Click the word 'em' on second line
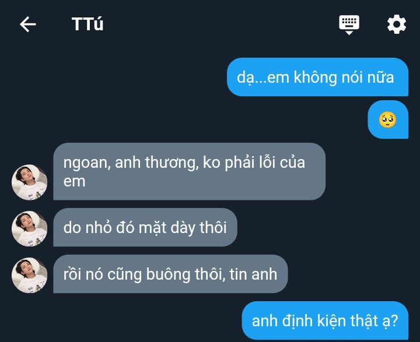420x342 pixels. click(75, 181)
